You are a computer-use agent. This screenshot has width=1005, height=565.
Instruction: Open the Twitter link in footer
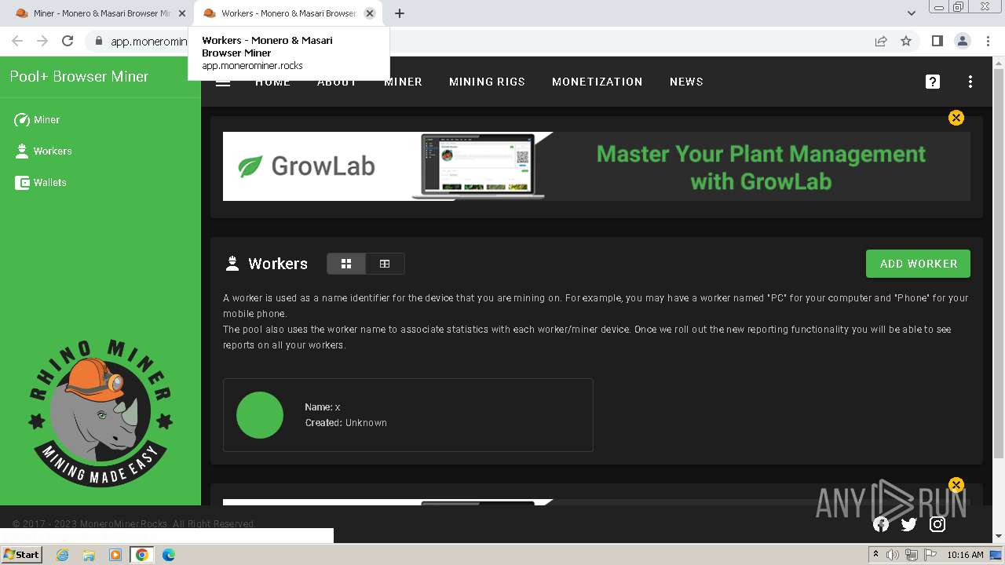(x=909, y=524)
